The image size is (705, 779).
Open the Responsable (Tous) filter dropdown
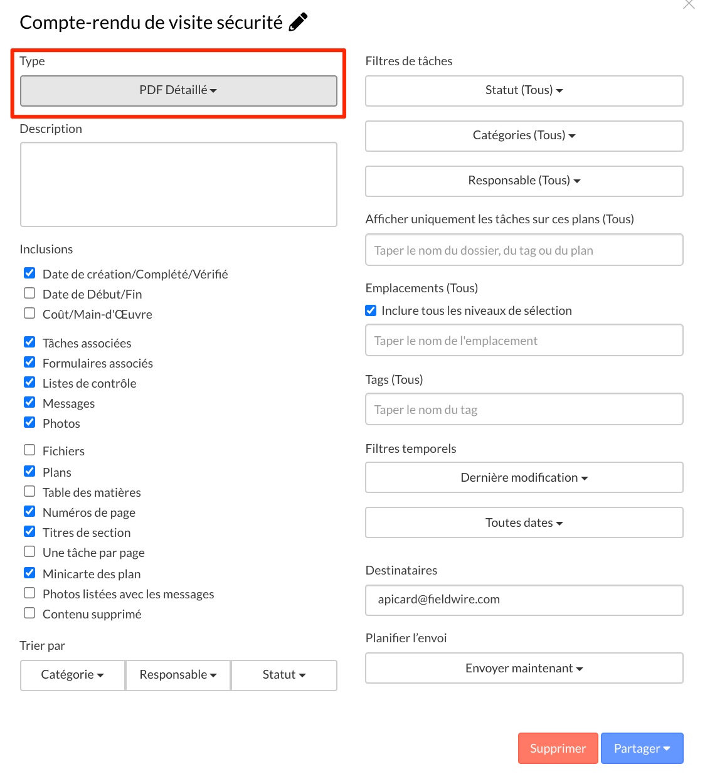click(524, 181)
